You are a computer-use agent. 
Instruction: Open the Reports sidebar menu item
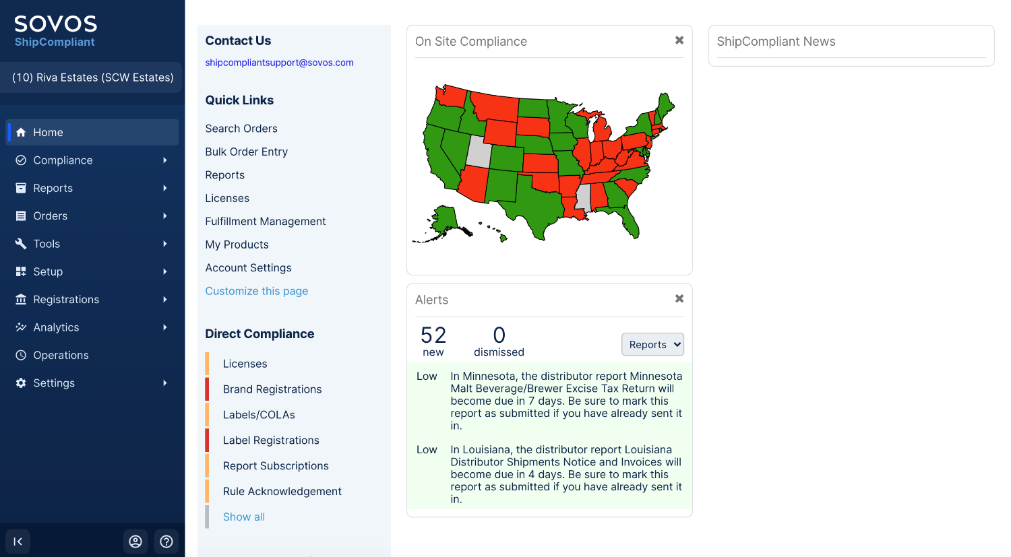click(x=53, y=189)
